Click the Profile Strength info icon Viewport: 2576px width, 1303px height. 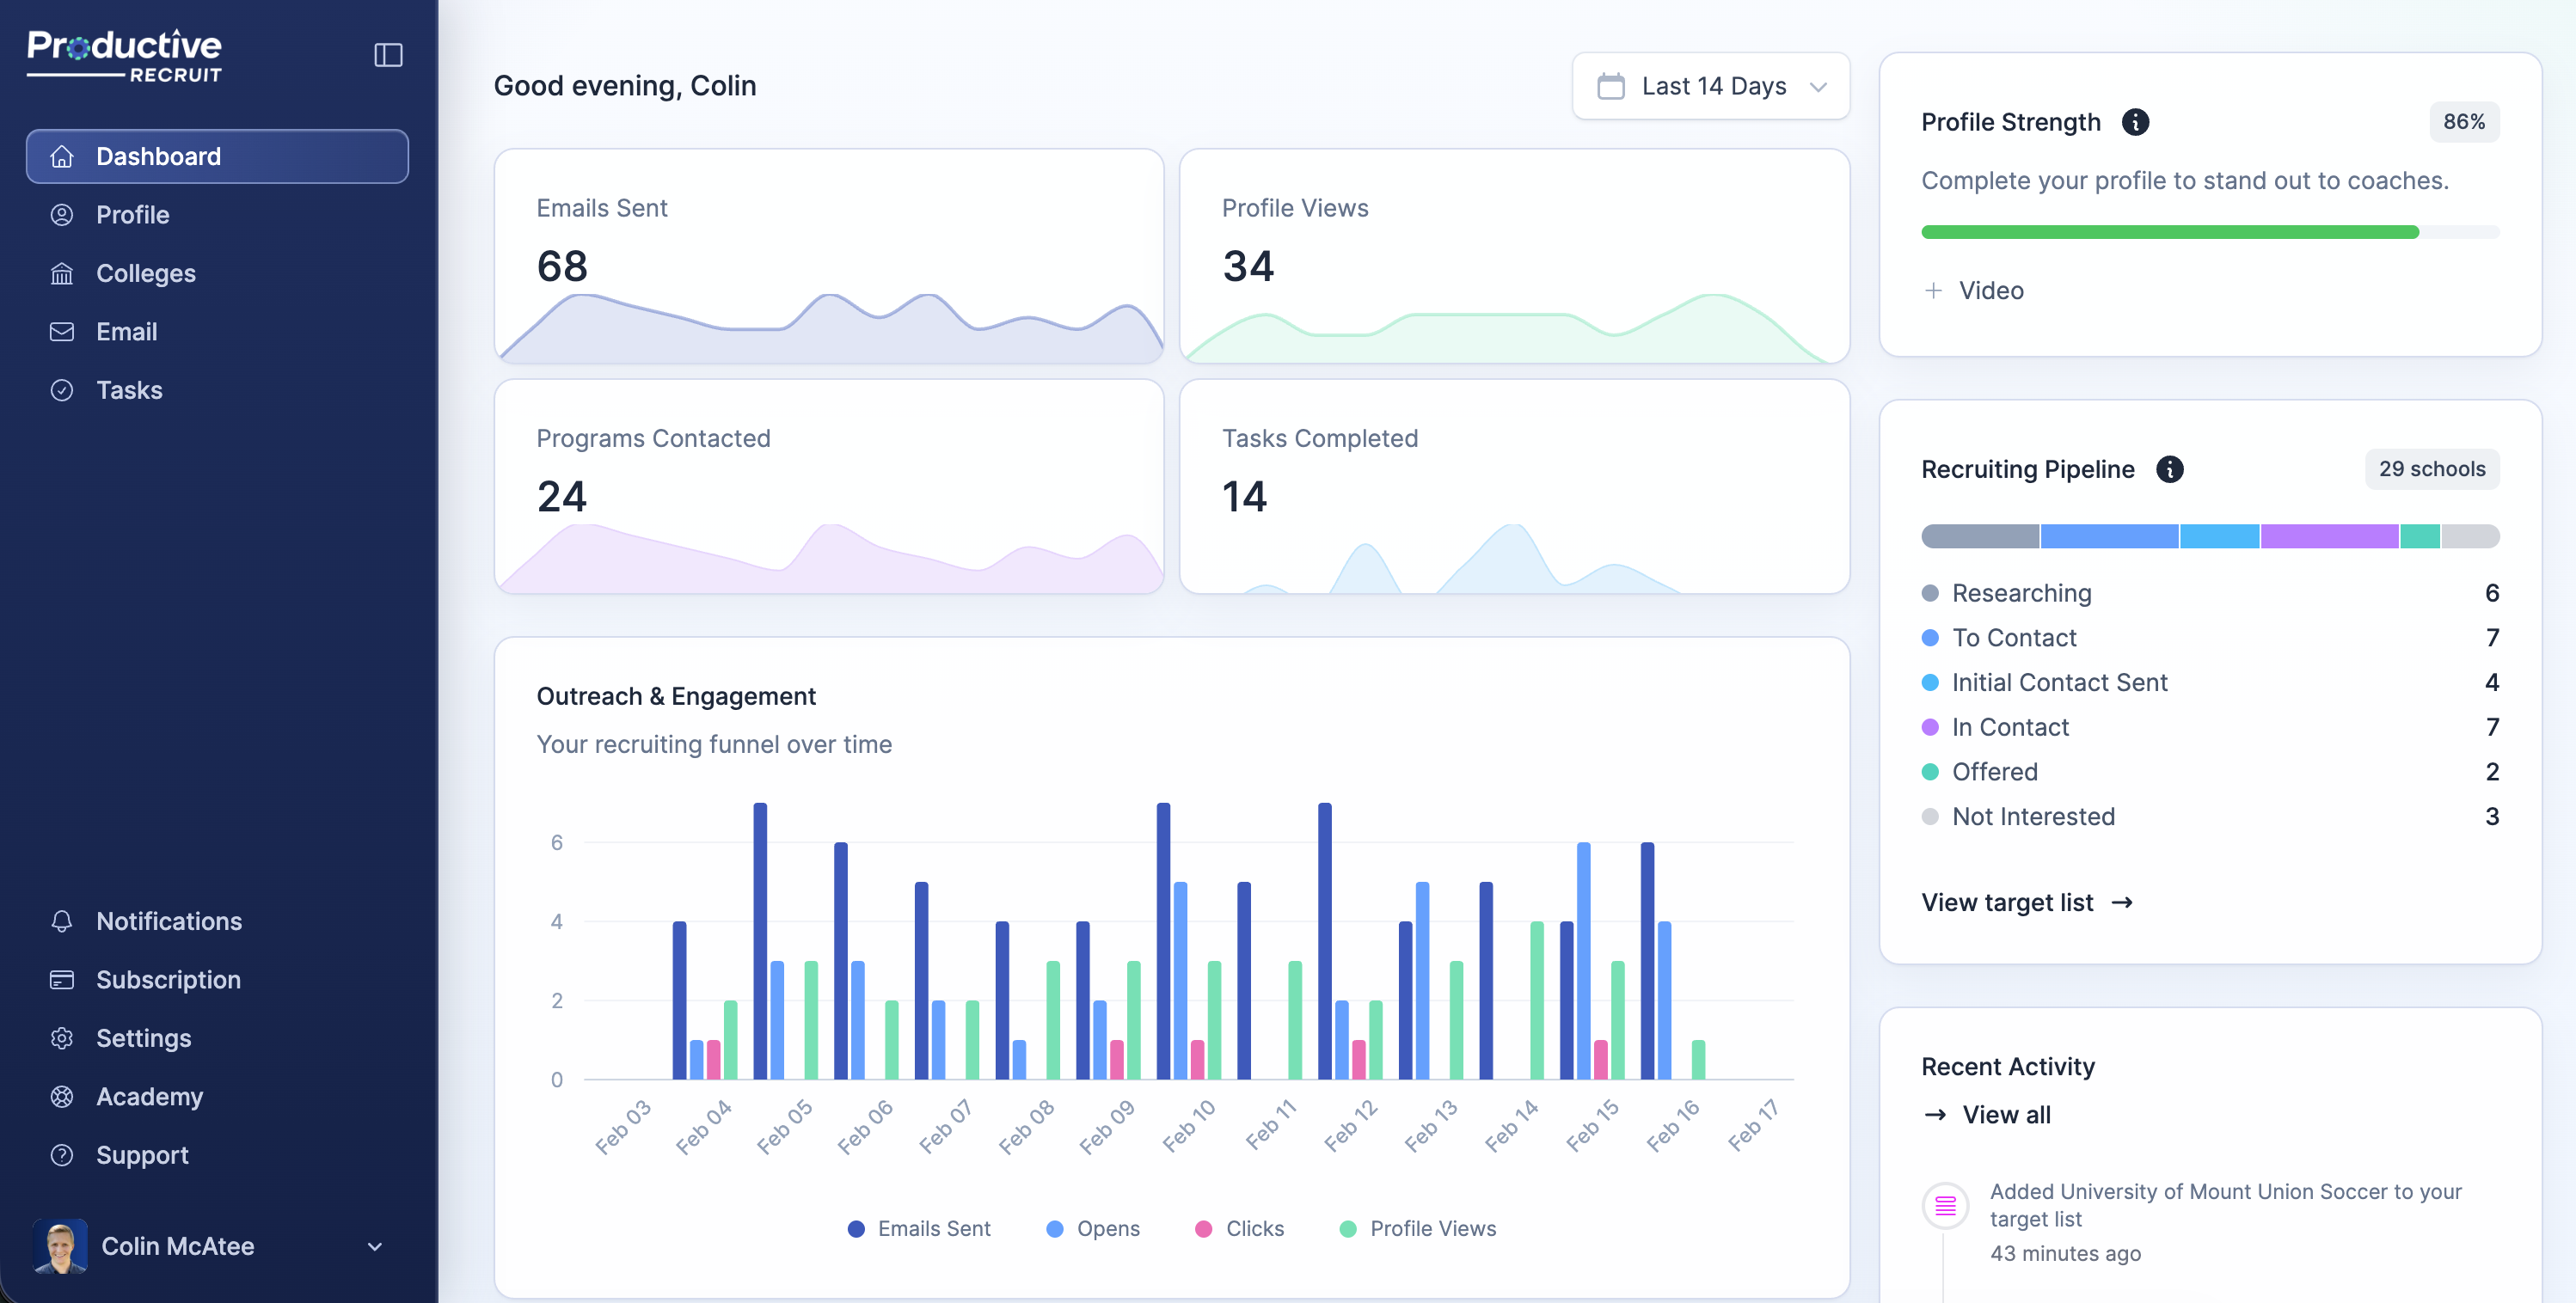coord(2137,122)
